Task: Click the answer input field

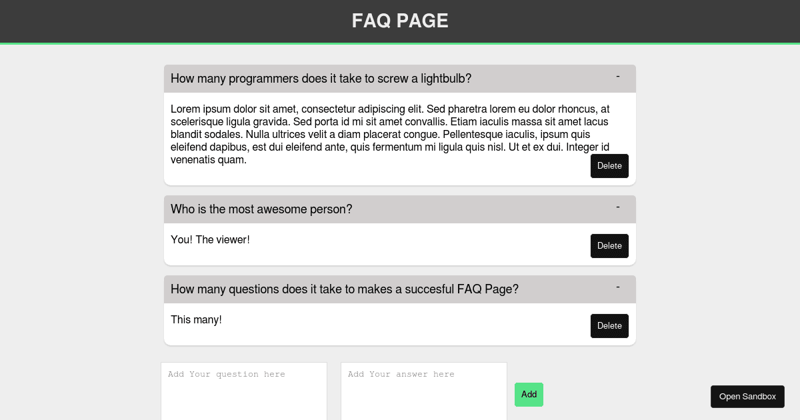Action: (x=424, y=390)
